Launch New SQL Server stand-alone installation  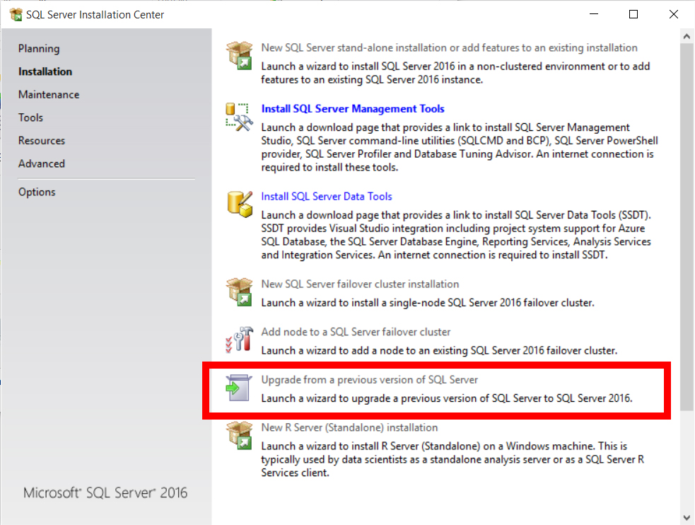tap(449, 48)
